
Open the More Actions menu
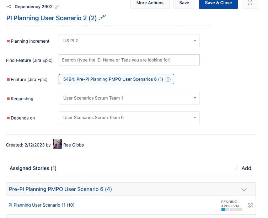[150, 3]
